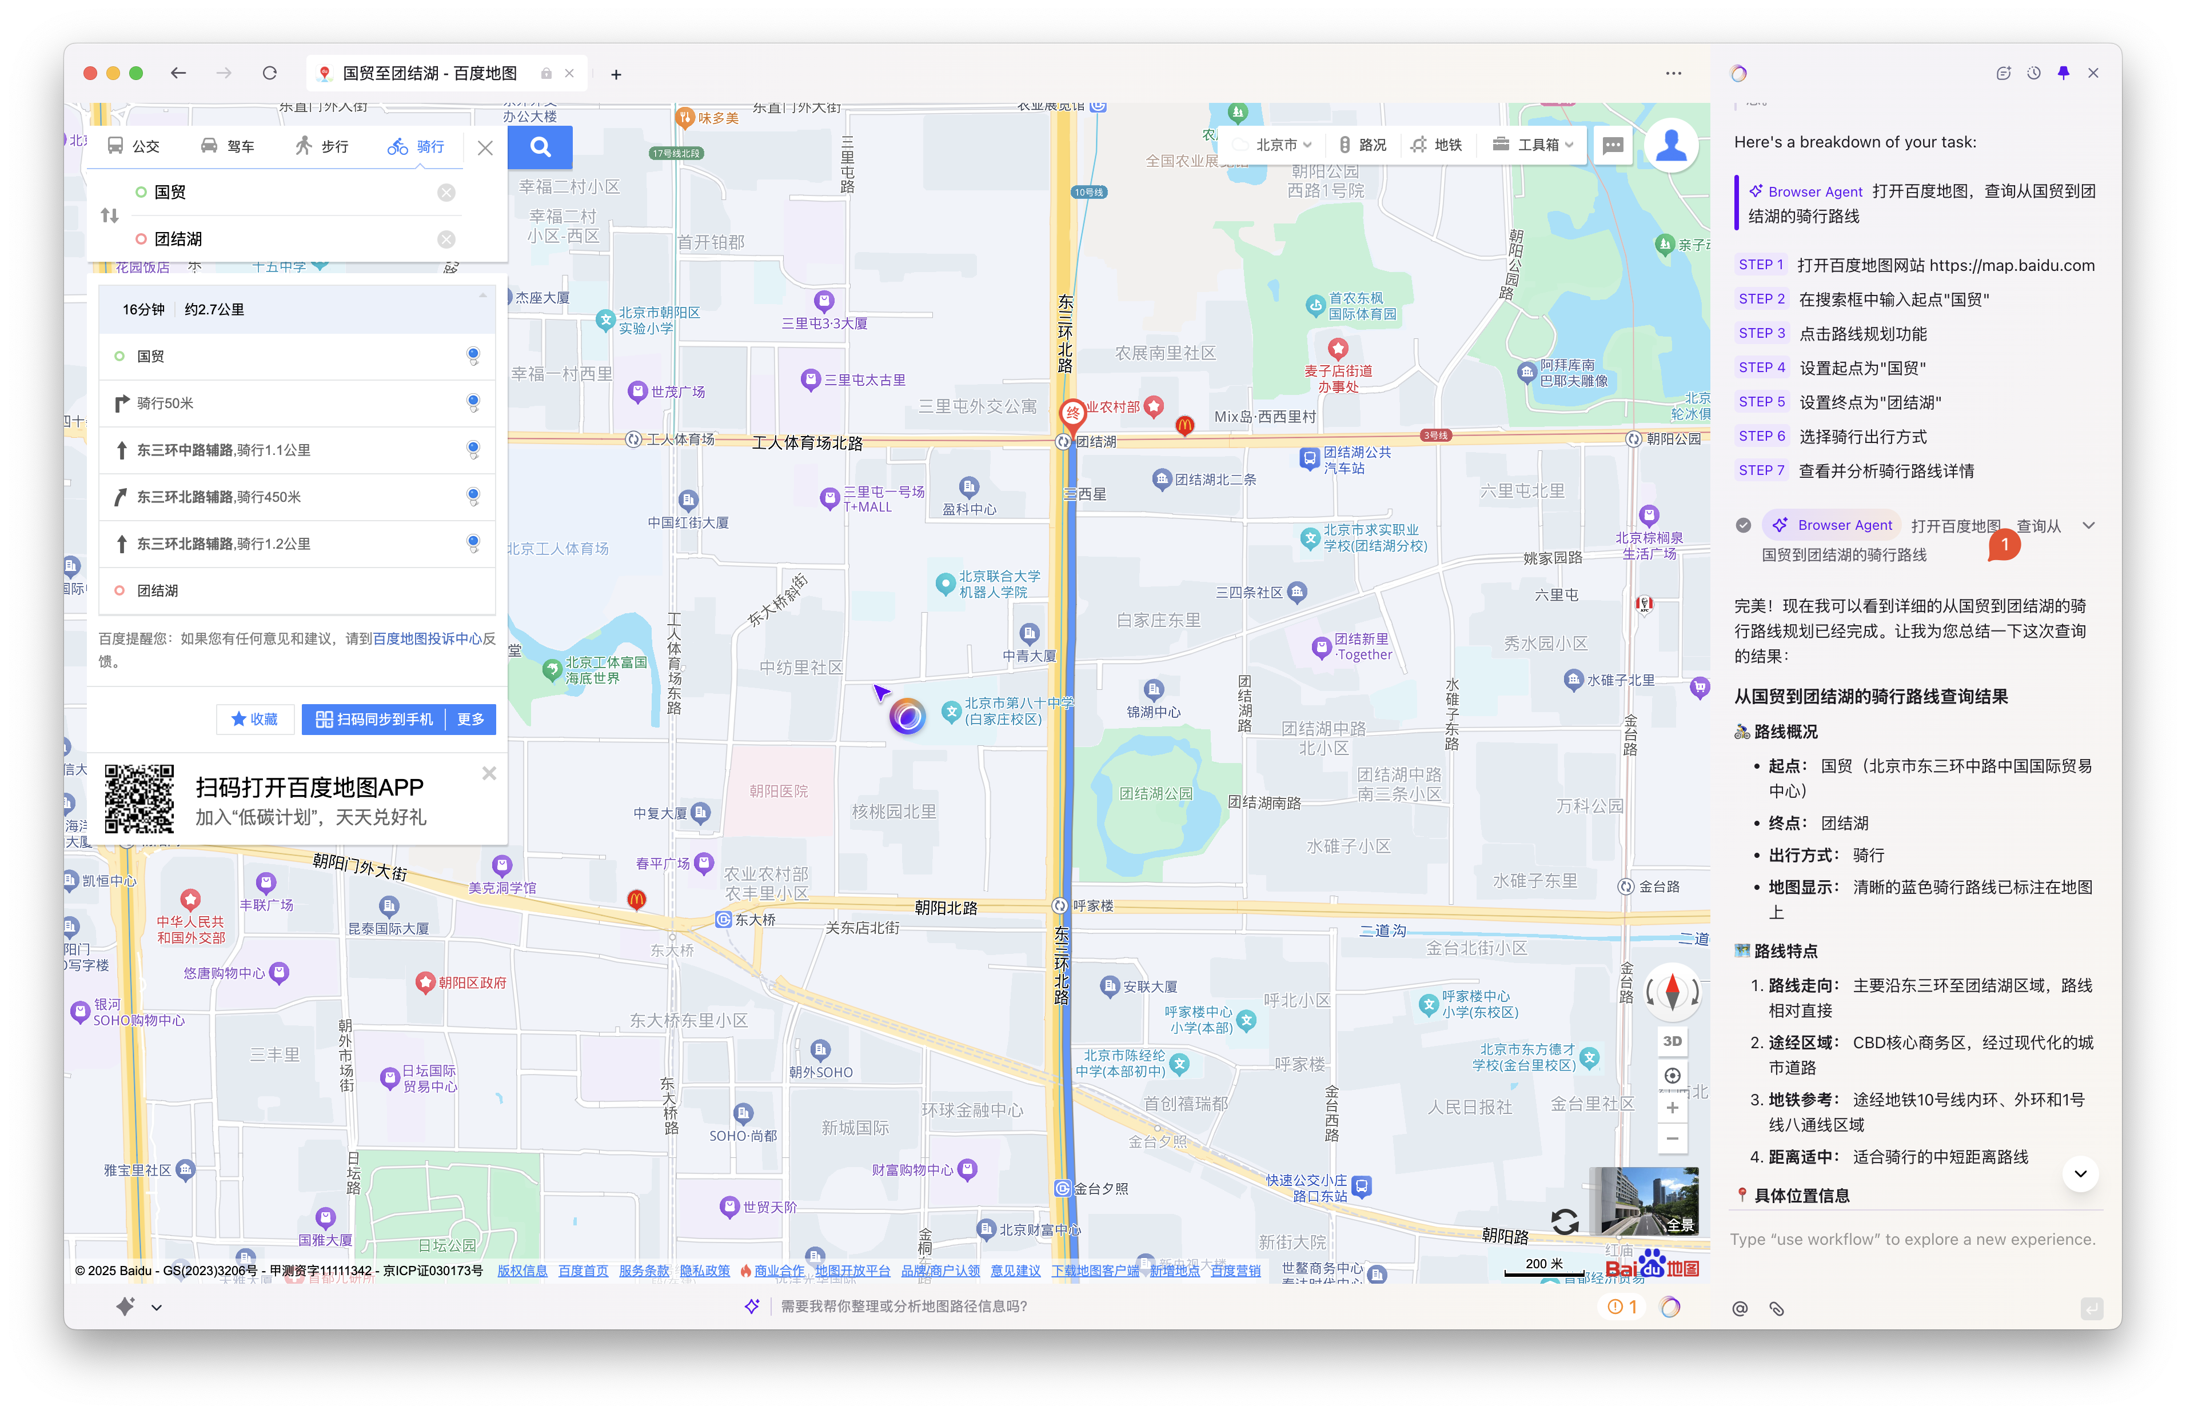Locate my position on the map
Screen dimensions: 2186x1414
coord(1672,1075)
